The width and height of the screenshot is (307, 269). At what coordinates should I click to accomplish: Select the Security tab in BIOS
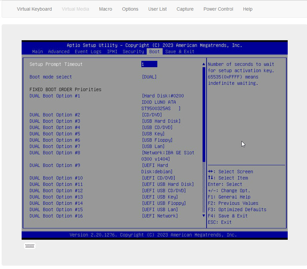click(x=133, y=52)
